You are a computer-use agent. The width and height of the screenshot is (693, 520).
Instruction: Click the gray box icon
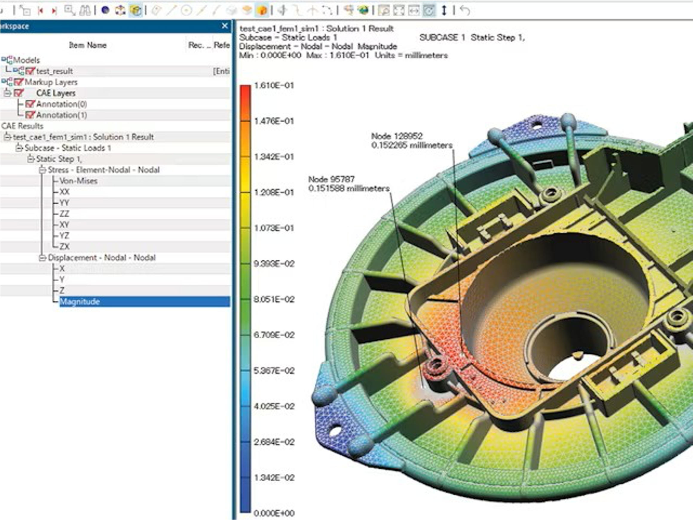pyautogui.click(x=232, y=11)
